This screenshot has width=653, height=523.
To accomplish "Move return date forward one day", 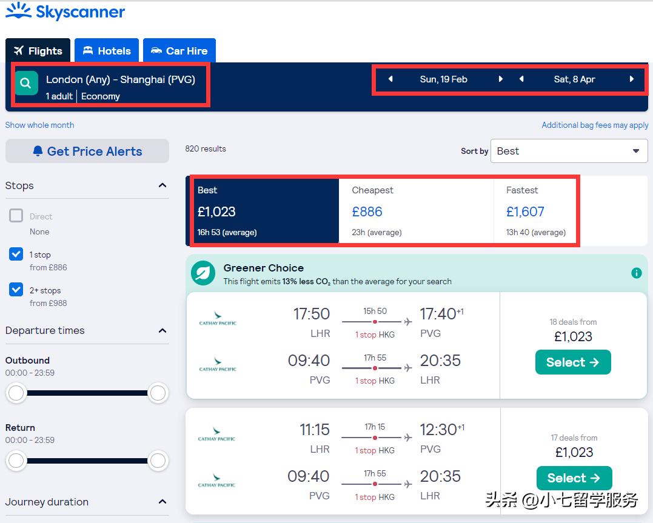I will (632, 79).
